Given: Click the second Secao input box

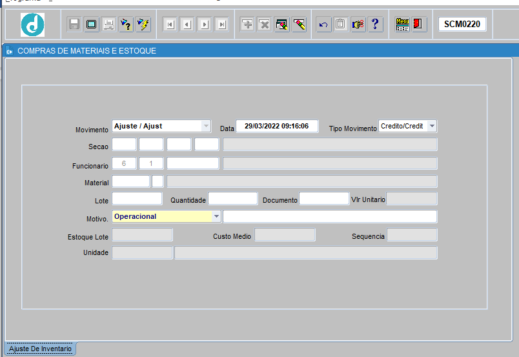Looking at the screenshot, I should tap(151, 145).
